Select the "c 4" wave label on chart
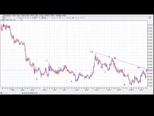154x116 pixels. coord(91,52)
